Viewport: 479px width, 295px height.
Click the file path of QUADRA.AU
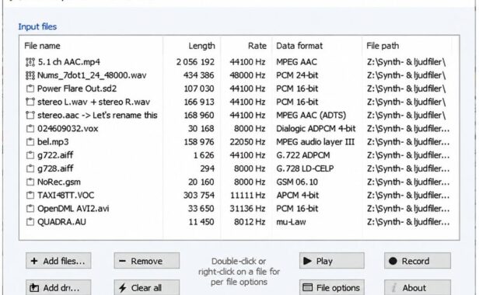[x=408, y=222]
